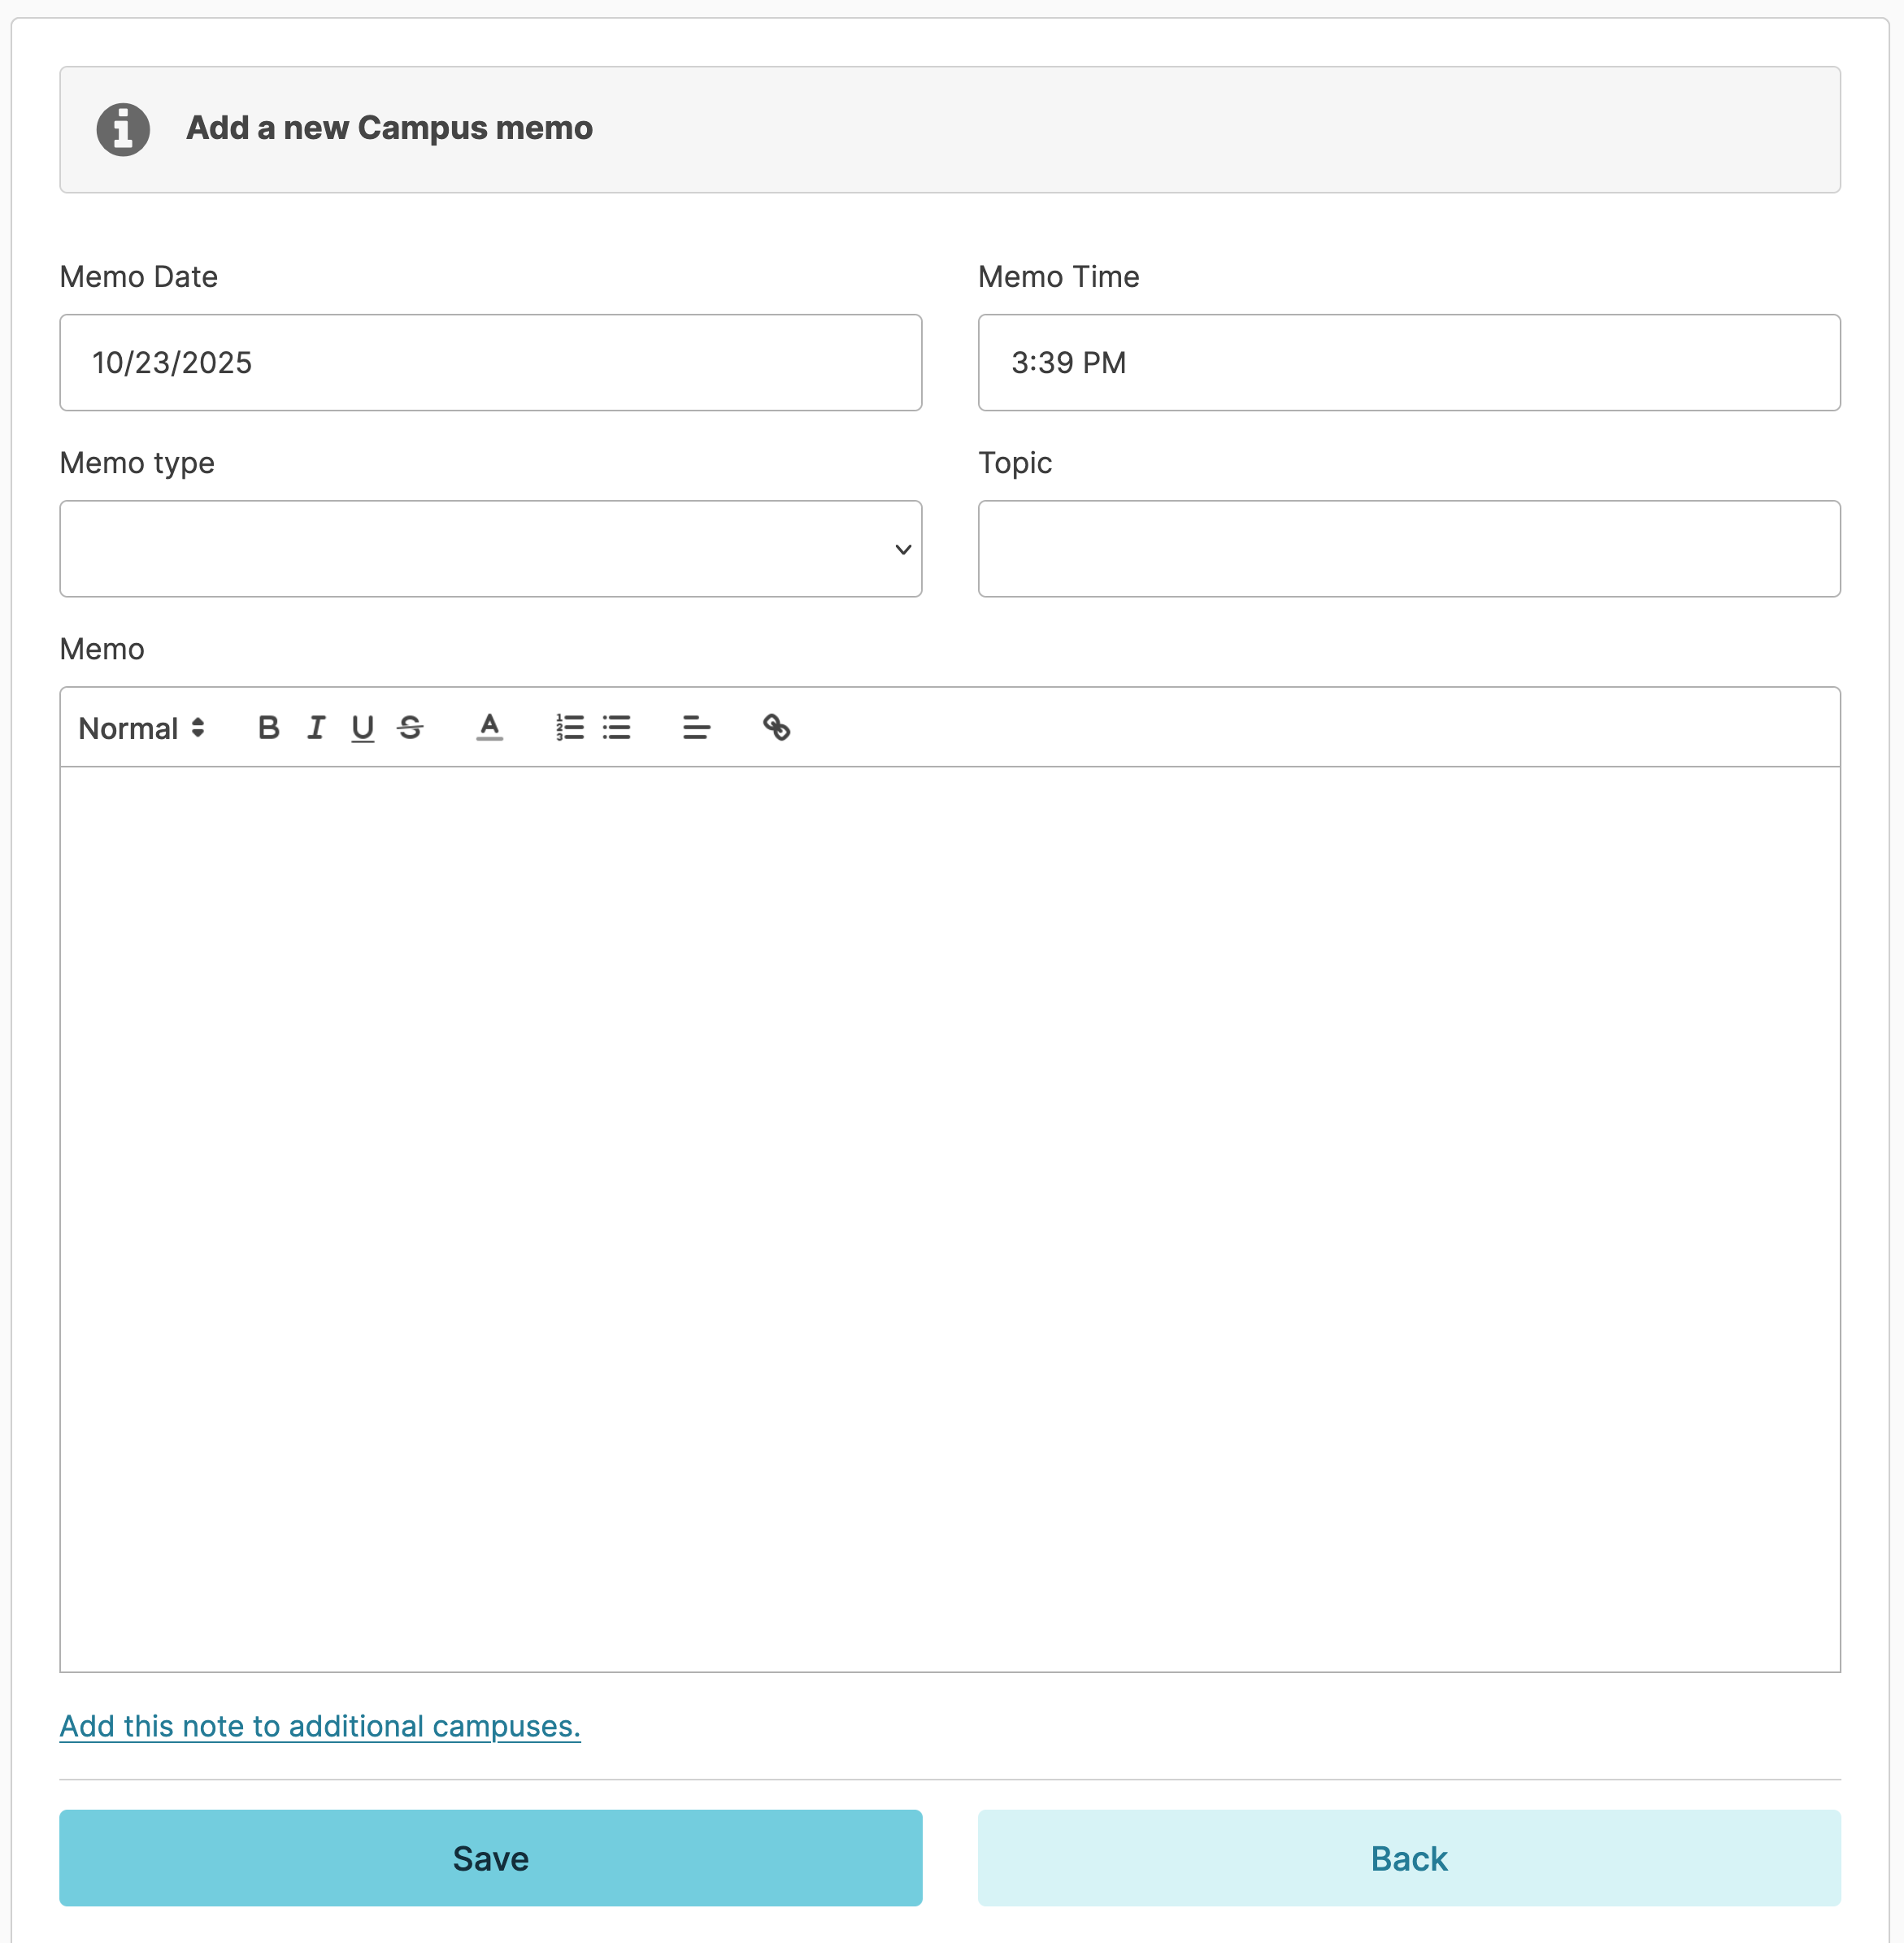Viewport: 1904px width, 1943px height.
Task: Open the text alignment options
Action: (x=696, y=727)
